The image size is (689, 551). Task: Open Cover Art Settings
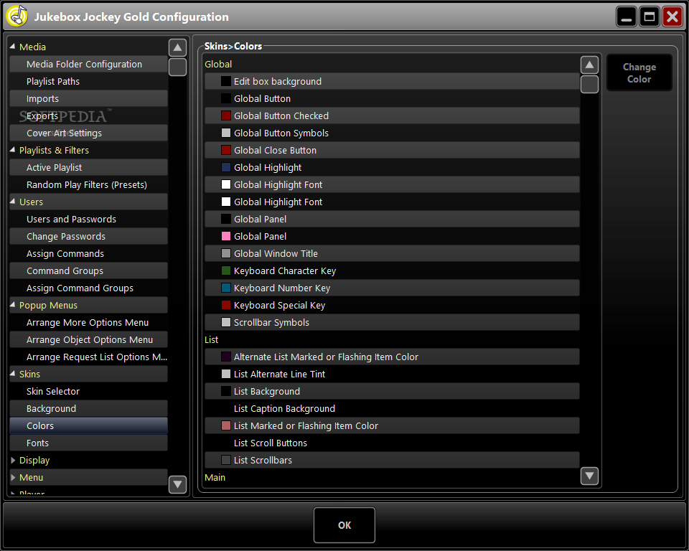point(88,133)
